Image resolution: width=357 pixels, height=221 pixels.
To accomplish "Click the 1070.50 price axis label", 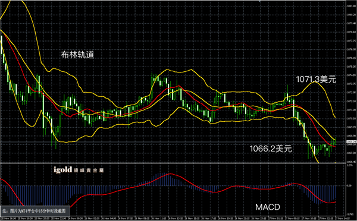I will click(x=352, y=118).
